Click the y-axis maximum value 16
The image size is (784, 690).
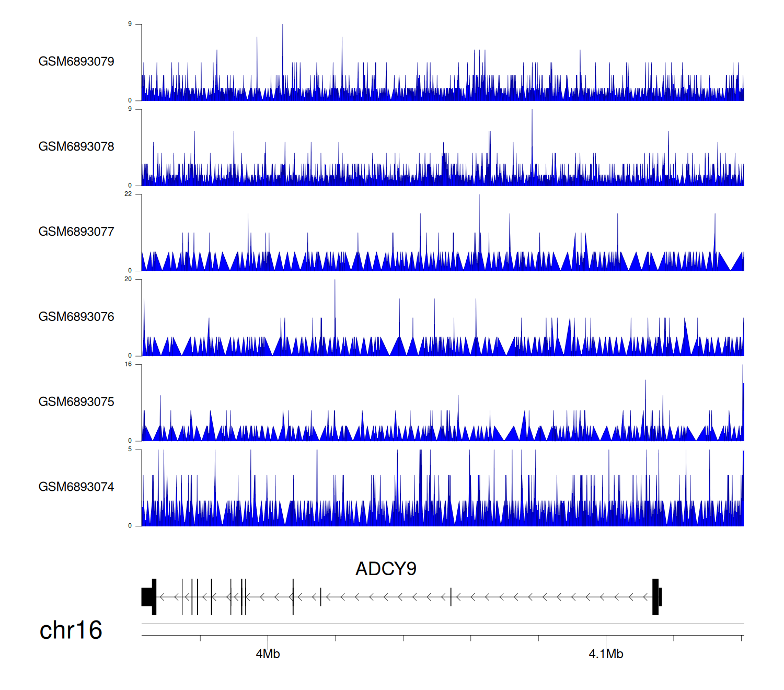tap(128, 364)
